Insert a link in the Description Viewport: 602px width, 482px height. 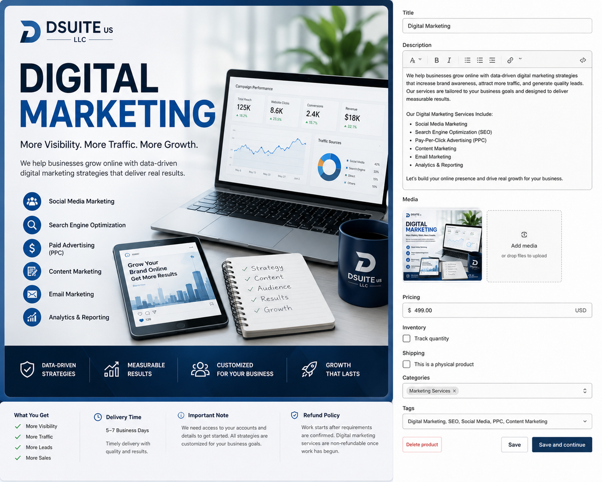510,60
